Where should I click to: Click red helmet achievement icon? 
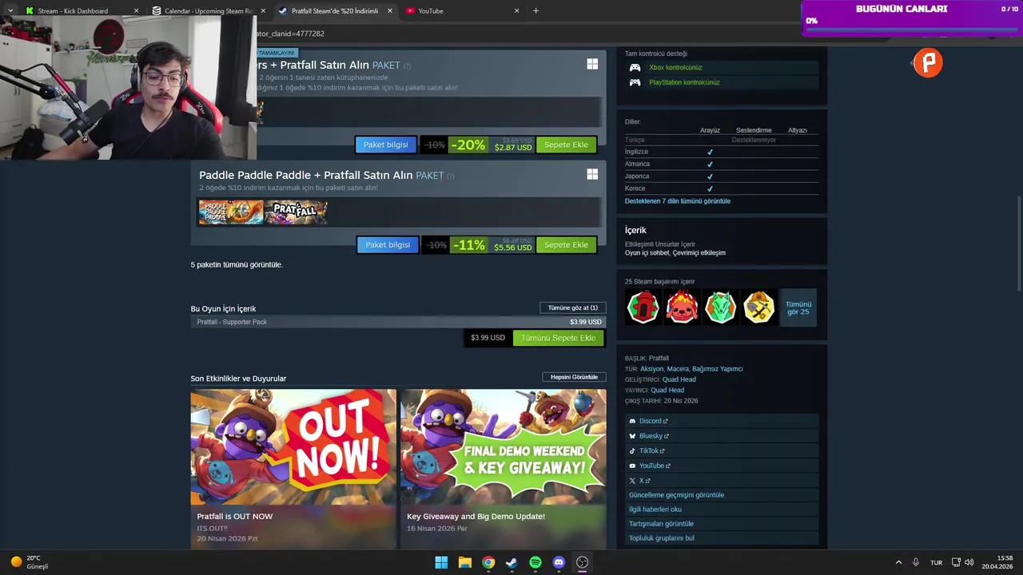click(x=643, y=307)
